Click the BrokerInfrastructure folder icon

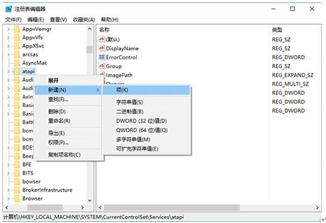[x=17, y=190]
